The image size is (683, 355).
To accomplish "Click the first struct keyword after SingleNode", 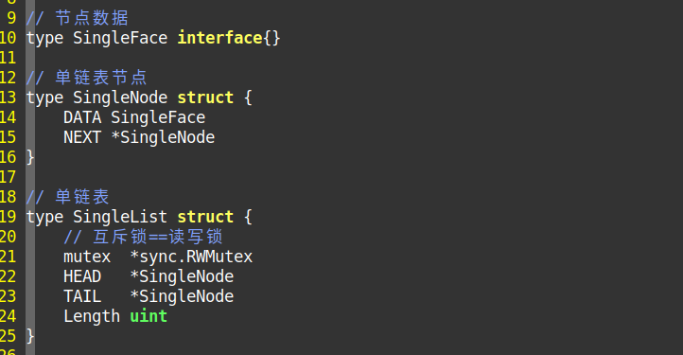I will pyautogui.click(x=205, y=98).
